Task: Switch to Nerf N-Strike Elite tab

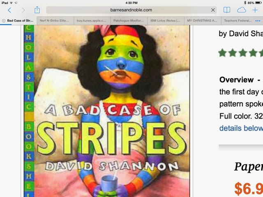Action: [55, 21]
